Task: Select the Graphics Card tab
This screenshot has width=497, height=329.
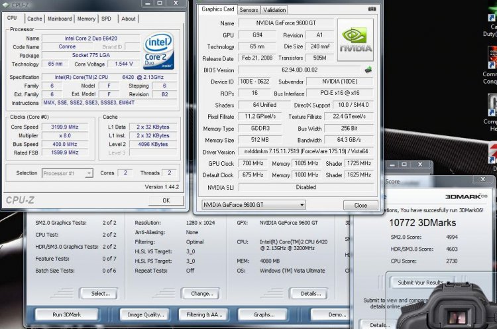Action: pos(218,9)
